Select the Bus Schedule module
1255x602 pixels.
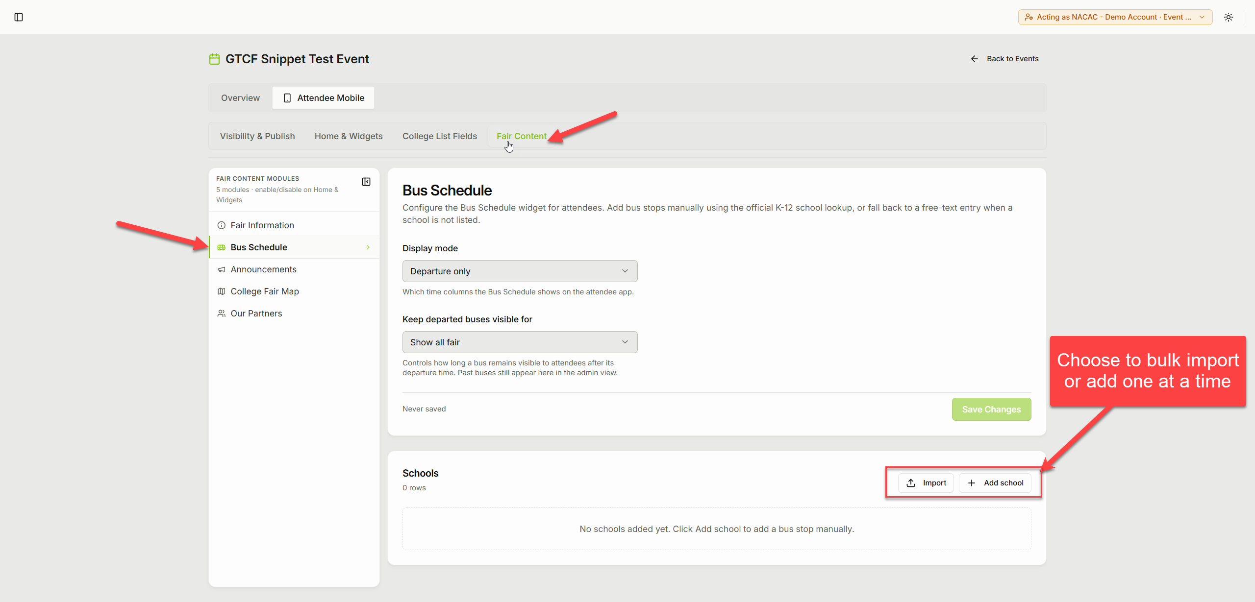(294, 247)
